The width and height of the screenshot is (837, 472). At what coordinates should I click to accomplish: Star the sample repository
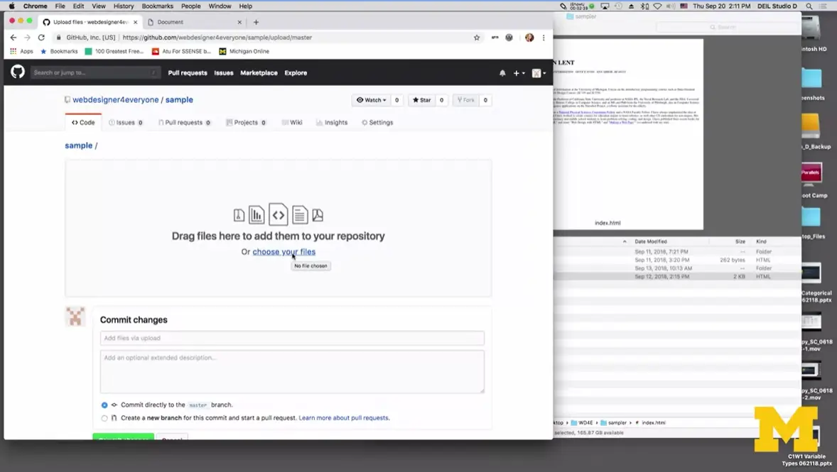[421, 99]
